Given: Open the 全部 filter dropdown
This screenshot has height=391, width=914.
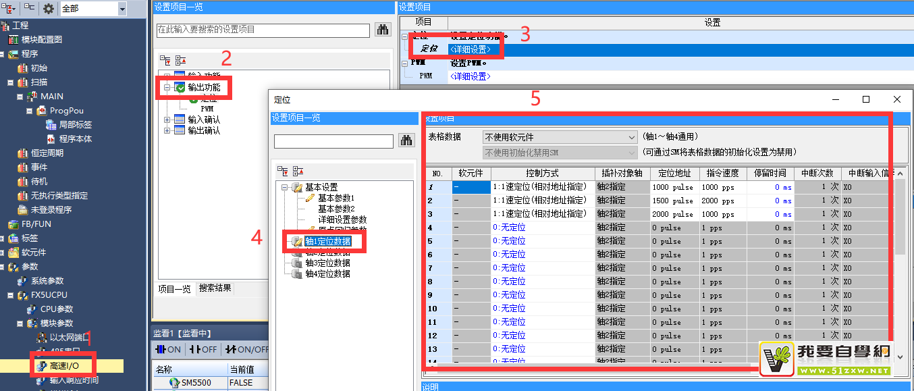Looking at the screenshot, I should [x=122, y=9].
